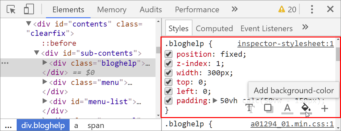Select the 'a' breadcrumb item
Viewport: 341px width, 131px height.
[x=76, y=126]
